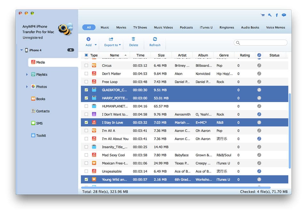Screen dimensions: 307x216
Task: Select the All tab
Action: pyautogui.click(x=89, y=27)
